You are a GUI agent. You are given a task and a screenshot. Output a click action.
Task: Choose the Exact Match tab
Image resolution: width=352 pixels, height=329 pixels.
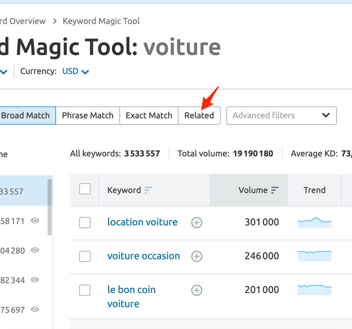pos(149,116)
